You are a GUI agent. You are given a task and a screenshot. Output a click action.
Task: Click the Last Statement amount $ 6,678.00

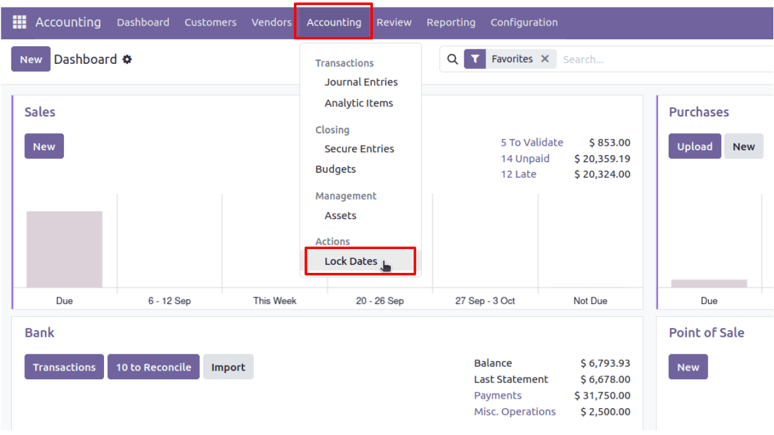(x=605, y=379)
